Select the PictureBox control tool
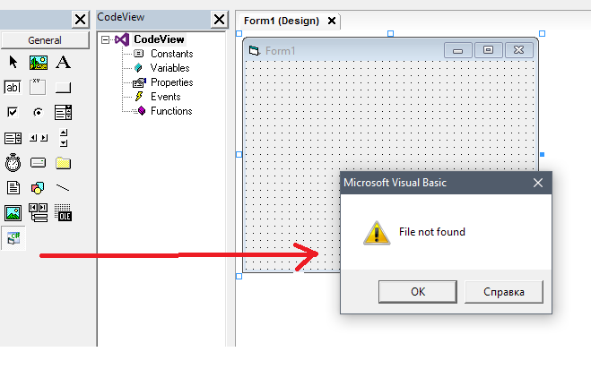 click(38, 63)
